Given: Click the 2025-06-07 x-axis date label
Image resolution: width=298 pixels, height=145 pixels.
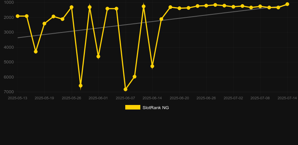Looking at the screenshot, I should (126, 98).
